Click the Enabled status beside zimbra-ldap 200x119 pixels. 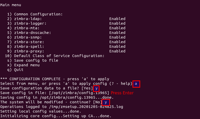pyautogui.click(x=117, y=19)
